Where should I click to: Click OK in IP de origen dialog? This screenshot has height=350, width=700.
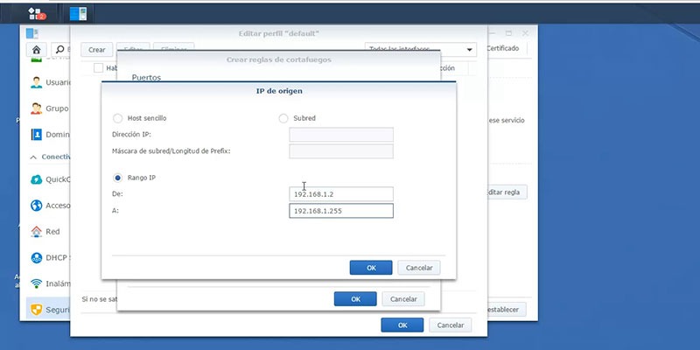371,268
